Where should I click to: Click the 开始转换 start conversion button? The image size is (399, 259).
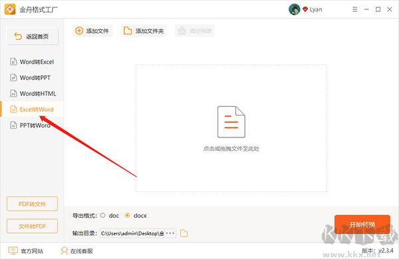click(362, 224)
